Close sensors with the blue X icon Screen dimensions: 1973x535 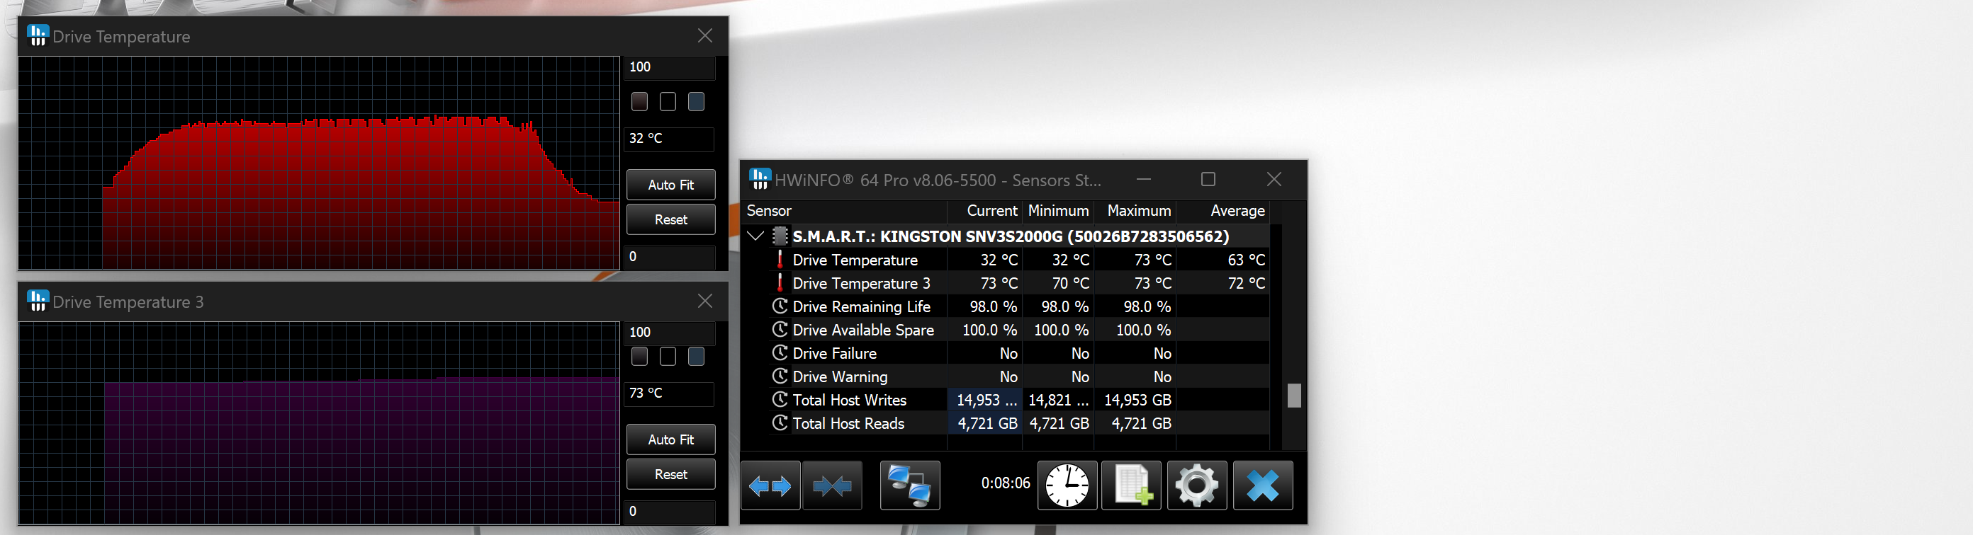(x=1263, y=485)
